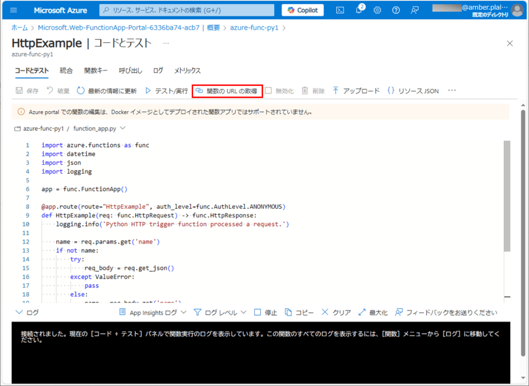Open the help question mark icon
This screenshot has width=529, height=386.
396,10
